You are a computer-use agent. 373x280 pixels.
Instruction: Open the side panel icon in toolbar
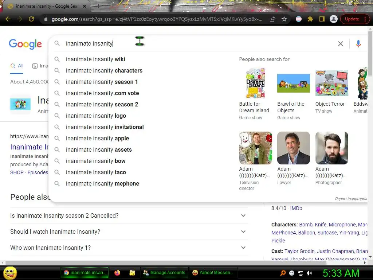(x=322, y=19)
